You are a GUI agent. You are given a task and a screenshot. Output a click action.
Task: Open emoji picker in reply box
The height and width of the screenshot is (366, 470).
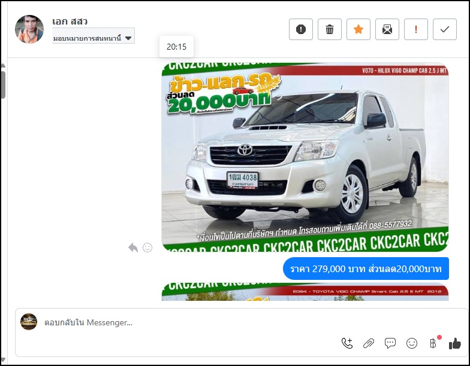point(411,343)
